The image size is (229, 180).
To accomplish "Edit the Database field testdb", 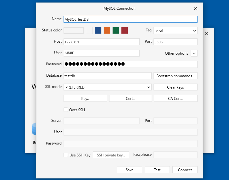I will (108, 76).
